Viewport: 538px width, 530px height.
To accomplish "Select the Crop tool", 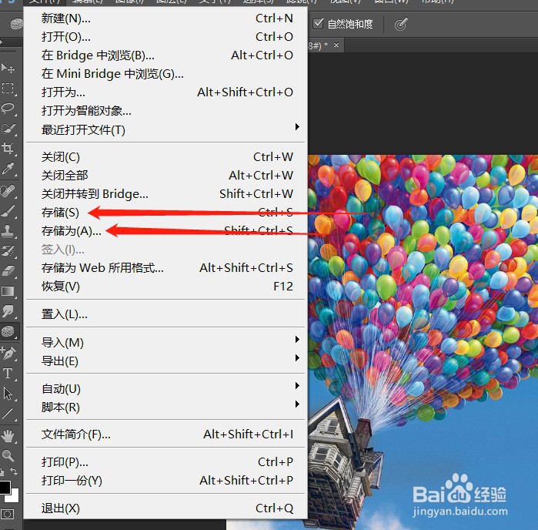I will click(x=8, y=149).
